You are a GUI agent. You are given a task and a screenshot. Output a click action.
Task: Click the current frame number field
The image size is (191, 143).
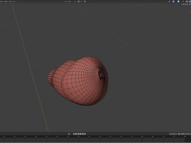click(173, 134)
